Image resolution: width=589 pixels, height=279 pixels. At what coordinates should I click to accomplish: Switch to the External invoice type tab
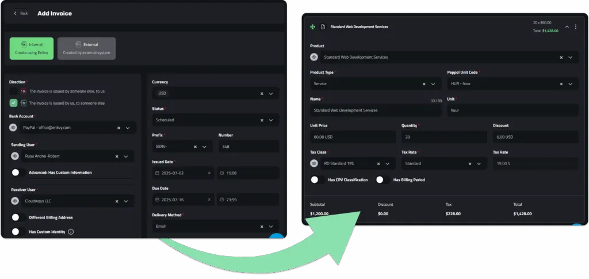click(x=86, y=48)
